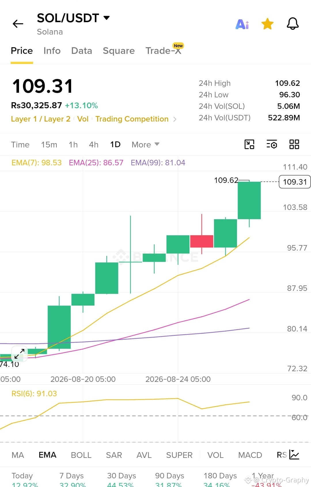Click the 90 Days performance label
Screen dimensions: 311x487
pos(170,476)
